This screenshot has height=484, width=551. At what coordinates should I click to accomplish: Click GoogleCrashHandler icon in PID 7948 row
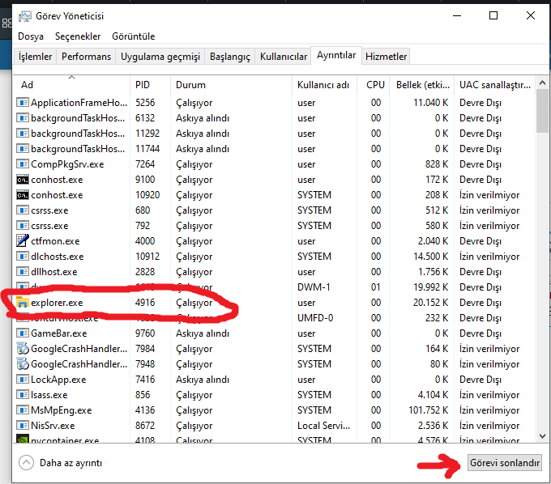coord(23,364)
